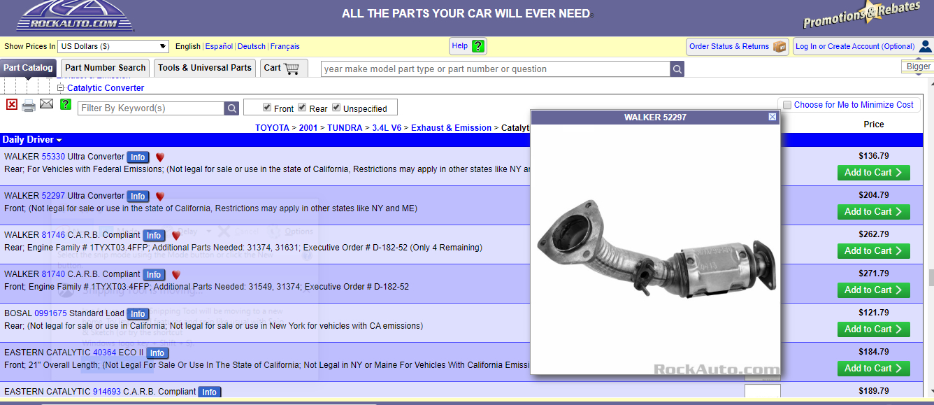Focus the year make model search field

[495, 69]
